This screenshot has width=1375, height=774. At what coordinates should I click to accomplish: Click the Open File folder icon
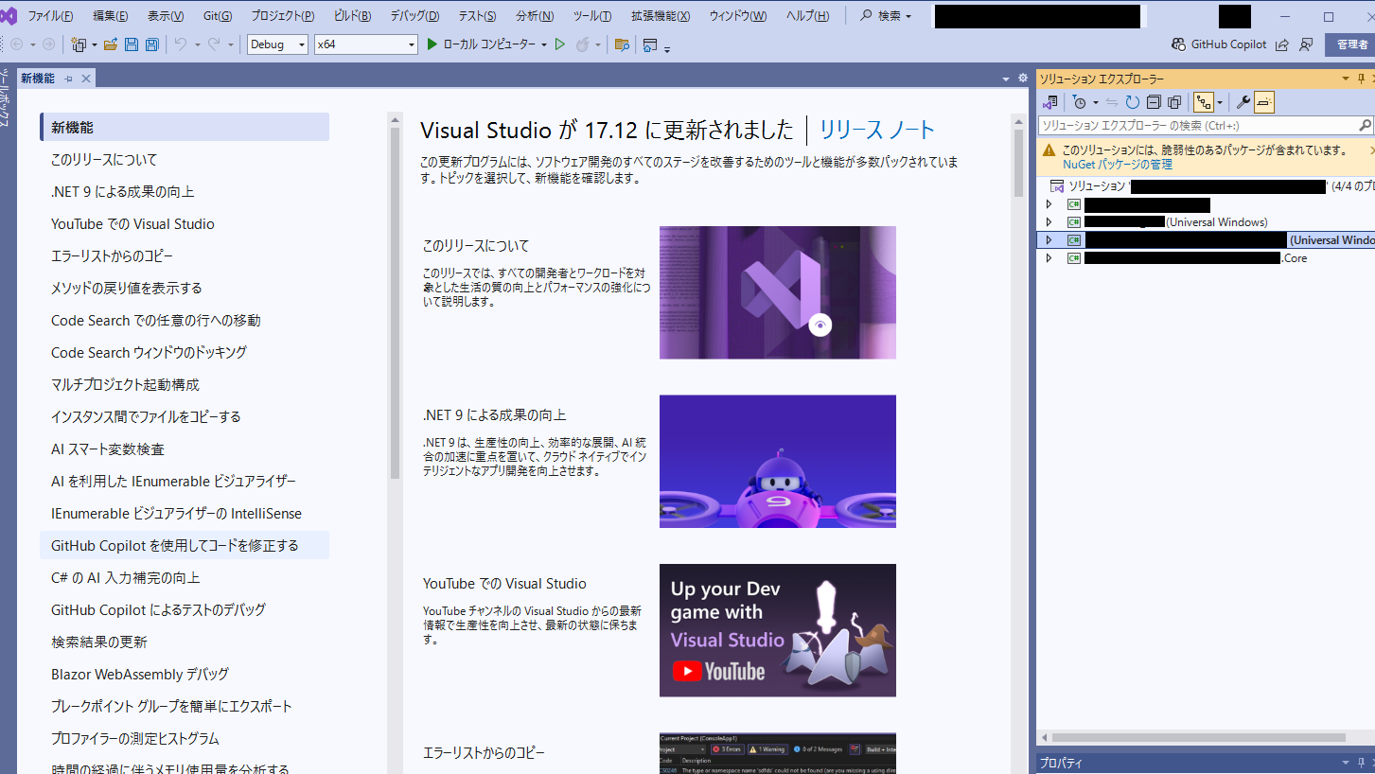(x=111, y=44)
